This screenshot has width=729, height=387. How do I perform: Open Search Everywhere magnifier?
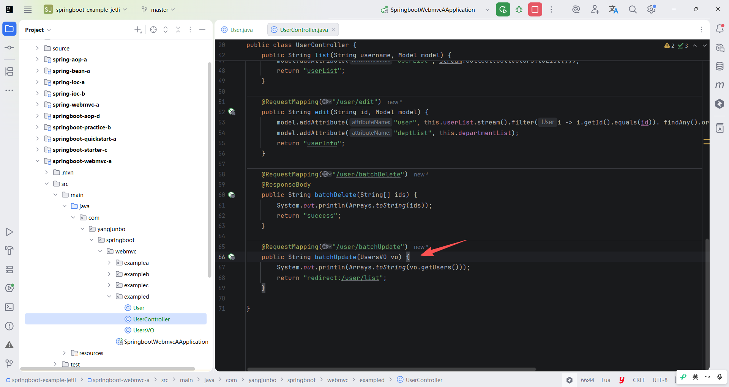pos(633,9)
